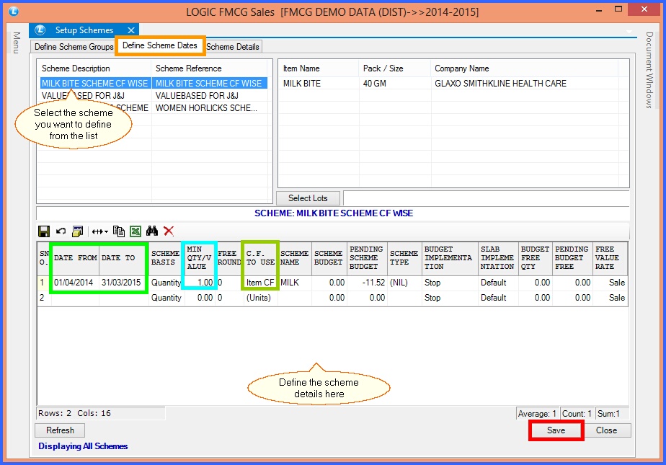Click the Setup Schemes tab icon
The width and height of the screenshot is (666, 465).
[x=40, y=30]
